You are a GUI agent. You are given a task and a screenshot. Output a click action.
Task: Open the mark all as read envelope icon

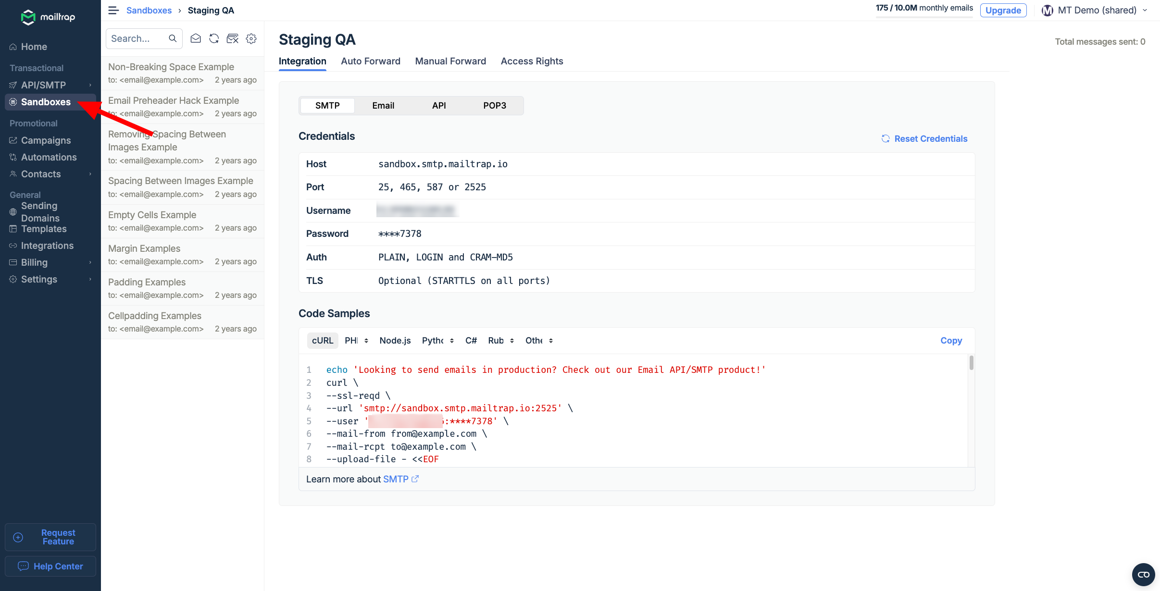[195, 38]
